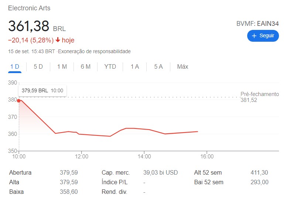
Task: Show the 1 M price history
Action: point(62,67)
